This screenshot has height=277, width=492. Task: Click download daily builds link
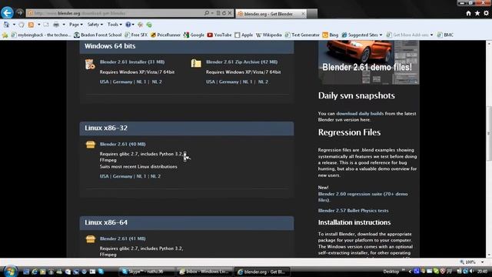click(x=360, y=114)
